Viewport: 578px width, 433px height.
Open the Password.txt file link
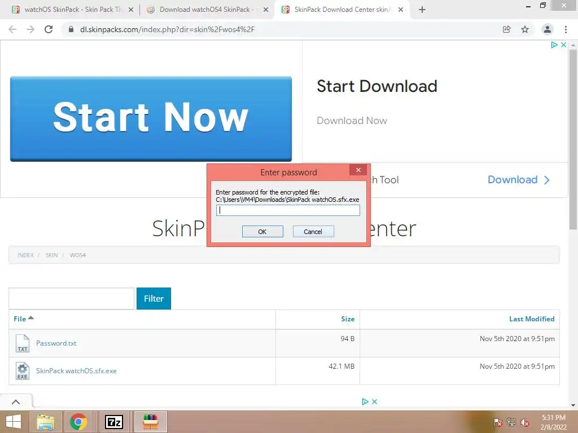pos(56,343)
